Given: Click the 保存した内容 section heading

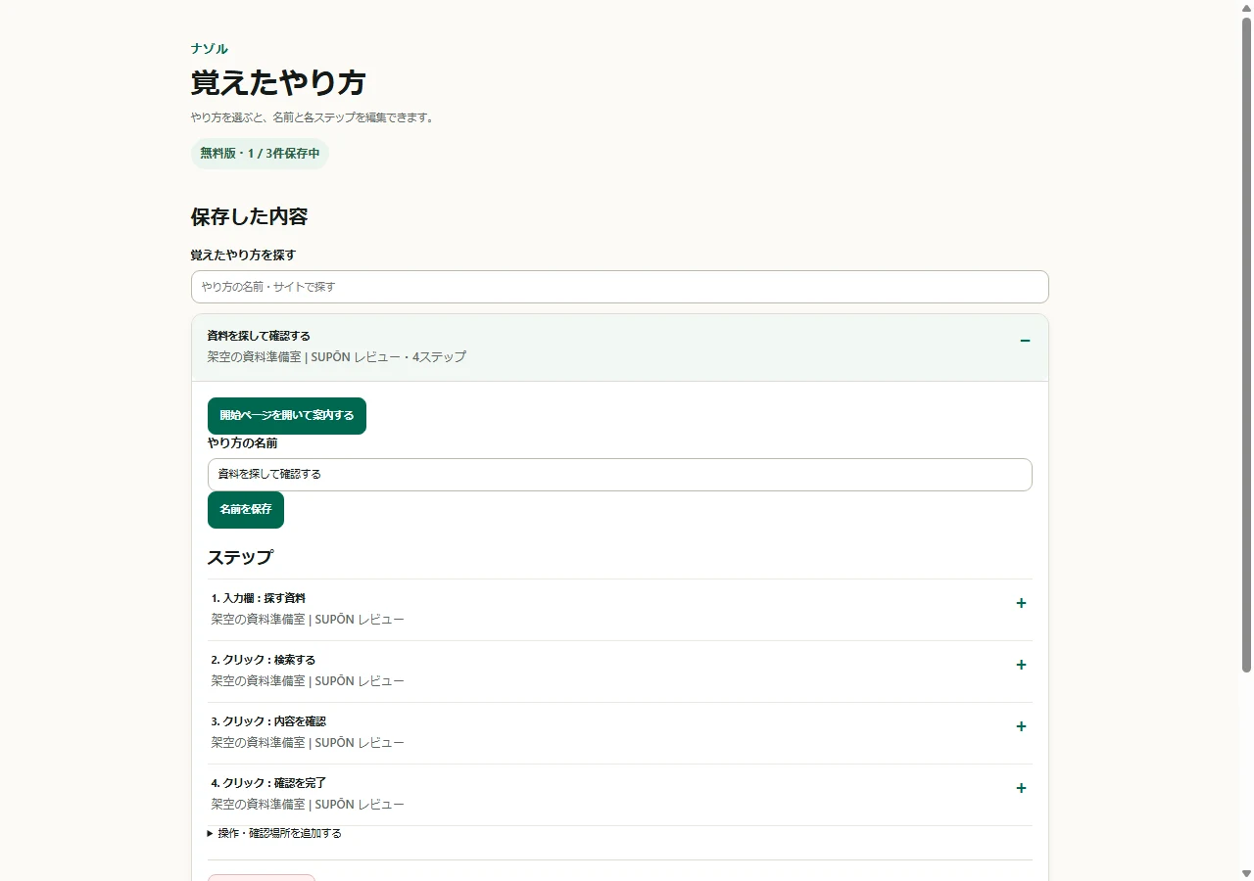Looking at the screenshot, I should (250, 216).
